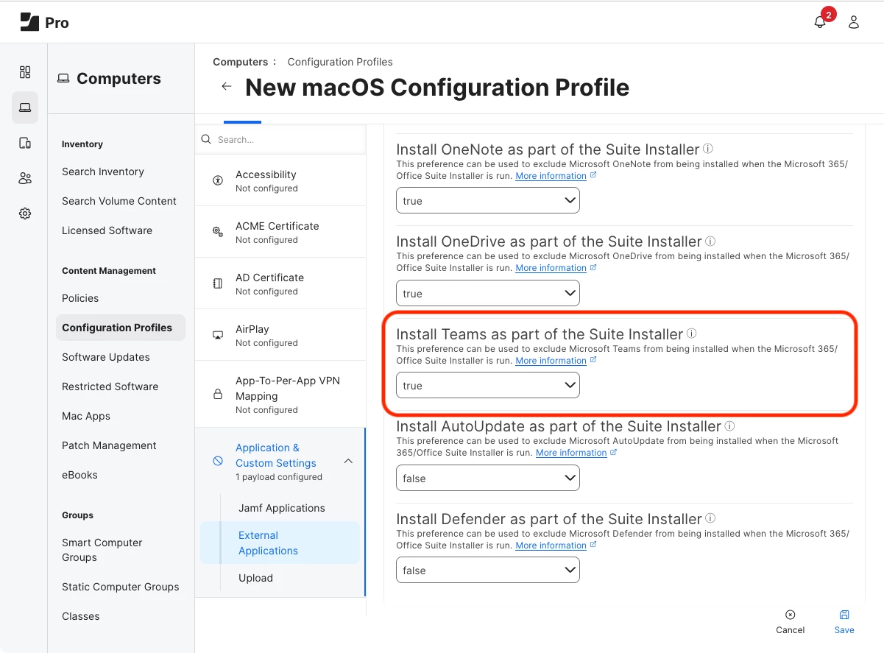Open the Dashboard icon in left rail
884x653 pixels.
(x=25, y=72)
